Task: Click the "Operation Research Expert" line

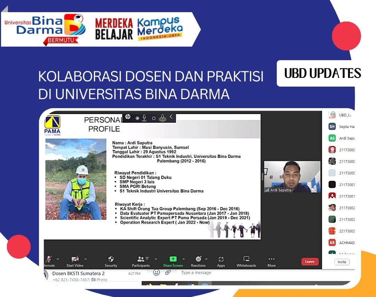Action: coord(165,223)
